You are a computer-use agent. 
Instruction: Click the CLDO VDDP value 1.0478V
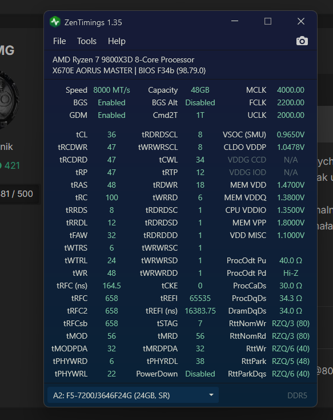(291, 147)
